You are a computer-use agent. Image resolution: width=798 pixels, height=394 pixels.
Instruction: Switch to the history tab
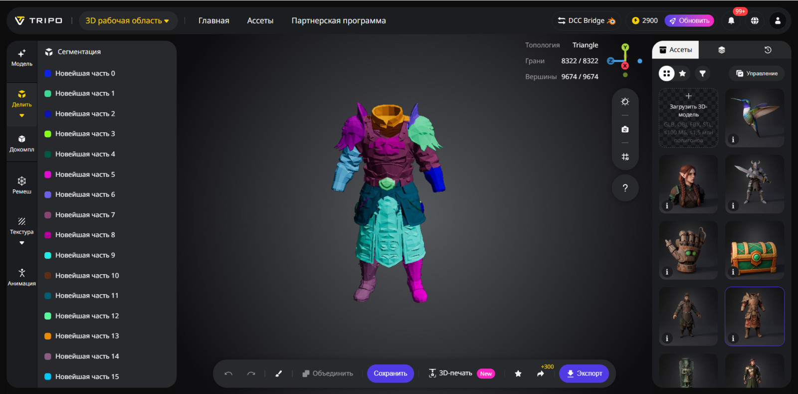tap(768, 50)
